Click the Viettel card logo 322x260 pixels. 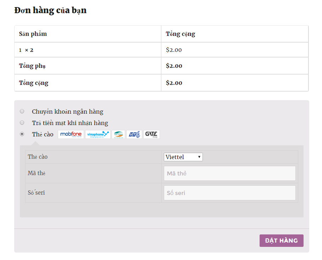pos(118,134)
